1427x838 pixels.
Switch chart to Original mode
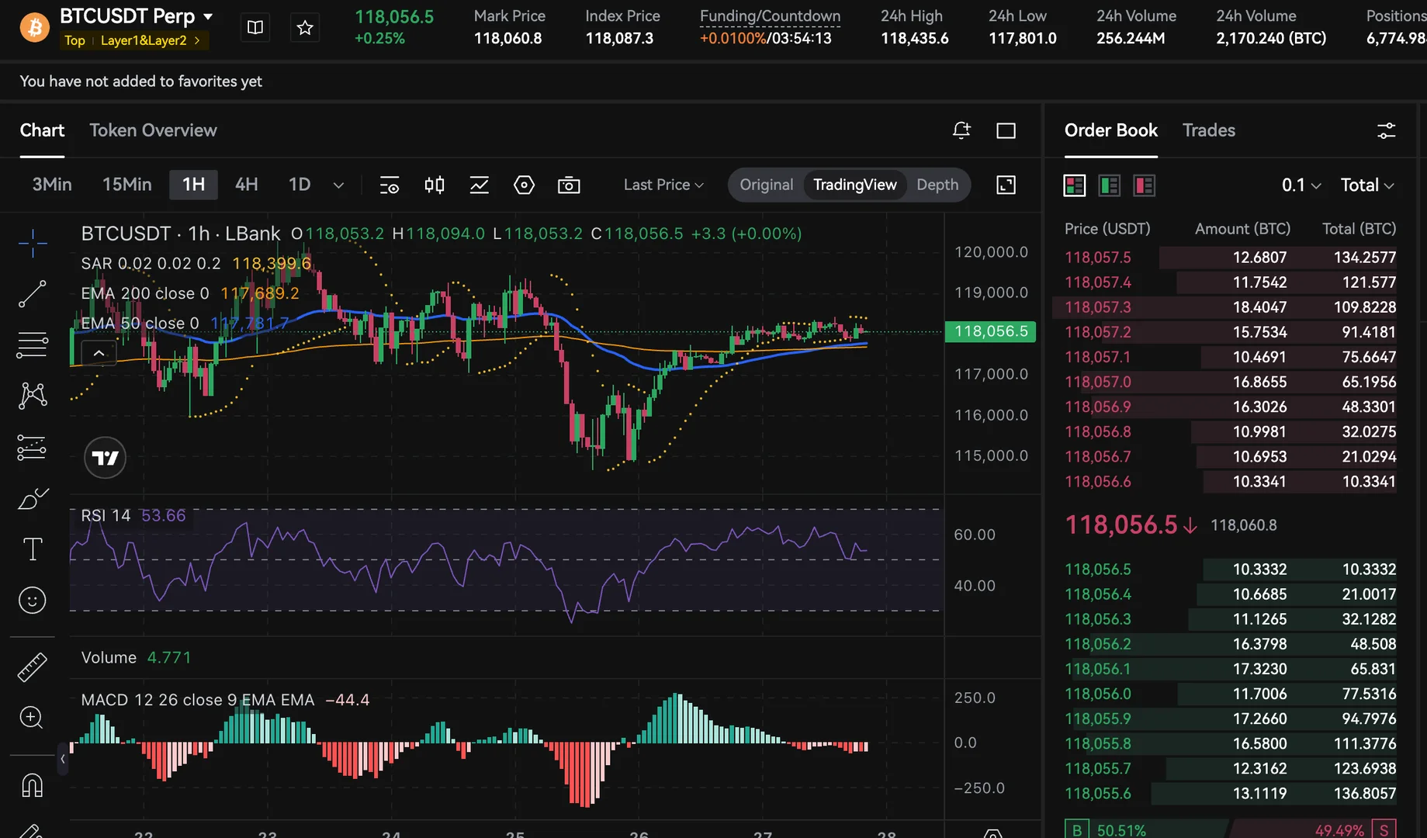pos(766,185)
